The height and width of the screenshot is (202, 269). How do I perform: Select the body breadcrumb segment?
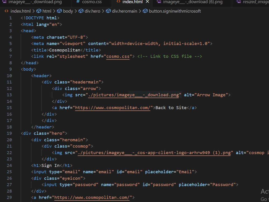tap(68, 11)
